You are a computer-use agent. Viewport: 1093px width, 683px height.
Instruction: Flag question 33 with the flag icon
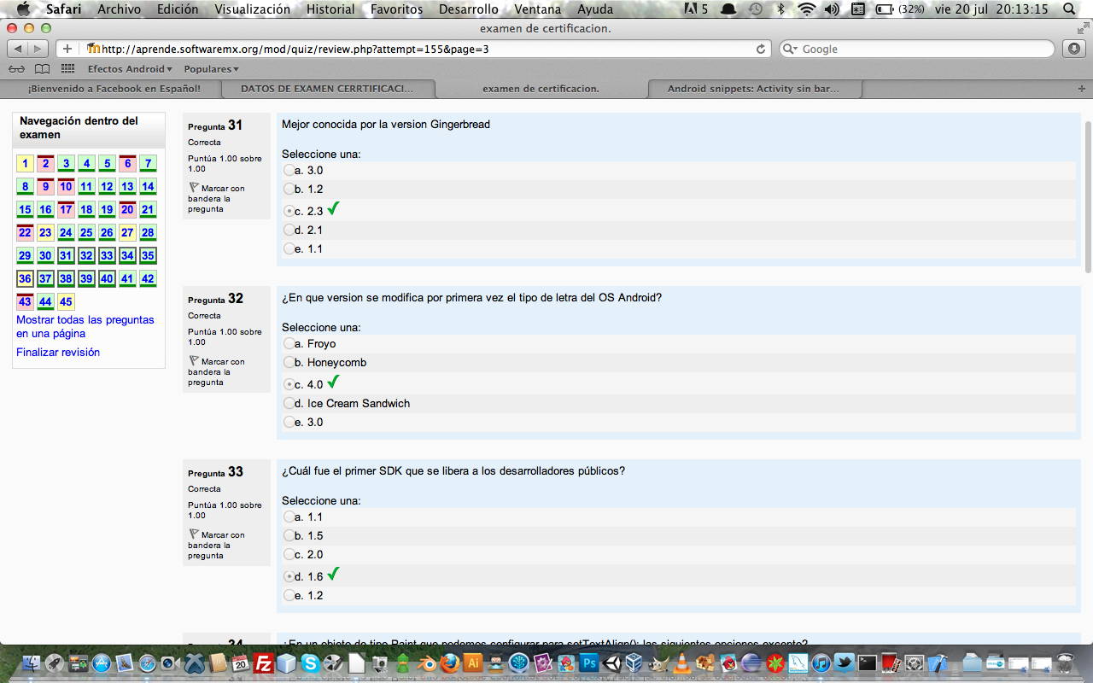pyautogui.click(x=194, y=534)
